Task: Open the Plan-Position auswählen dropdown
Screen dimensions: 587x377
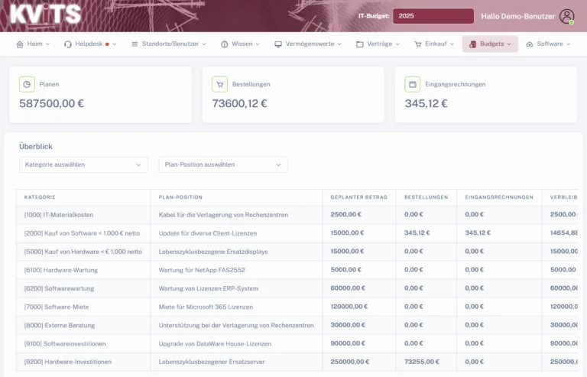Action: point(222,164)
